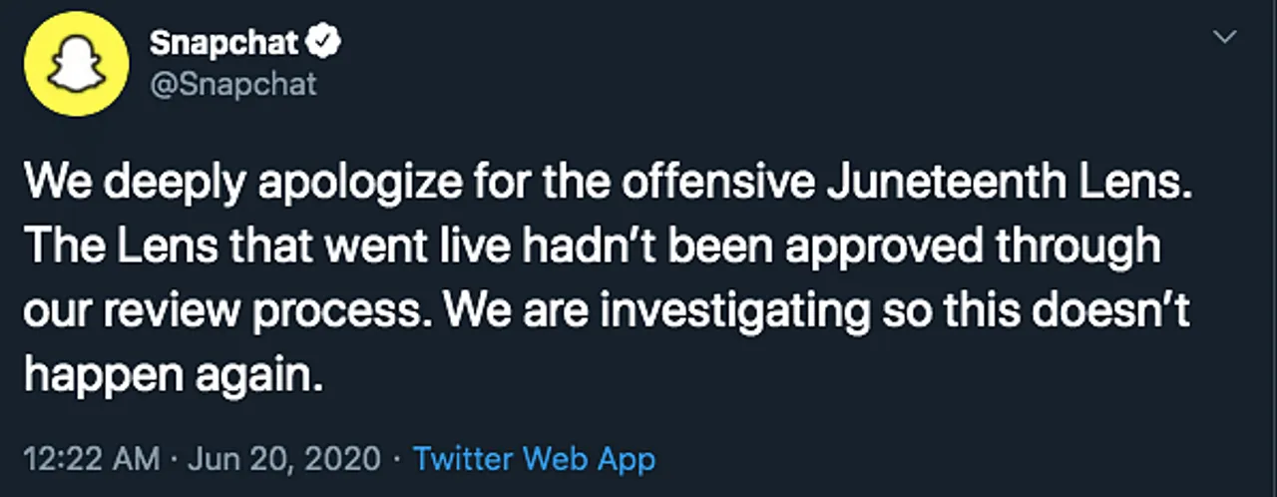Open the Snapchat ghost profile avatar

point(77,65)
